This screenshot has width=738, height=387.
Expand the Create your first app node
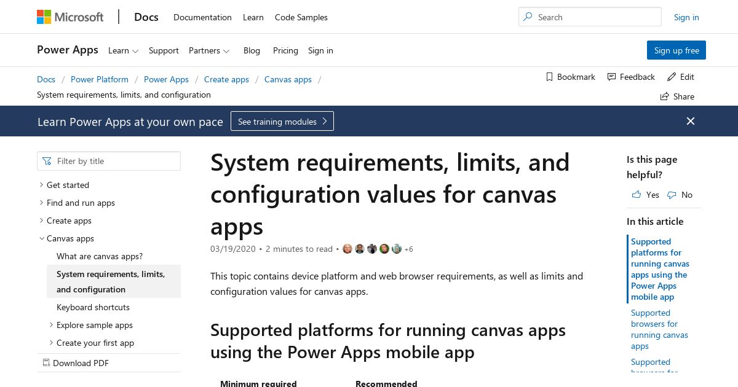click(51, 343)
